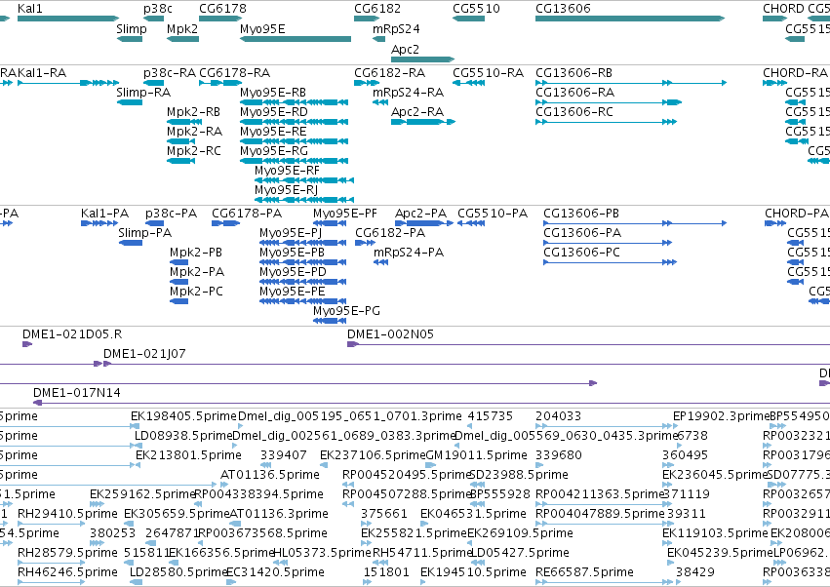Screen dimensions: 830x587
Task: Select the RH29410.5prime EST label
Action: coord(67,514)
